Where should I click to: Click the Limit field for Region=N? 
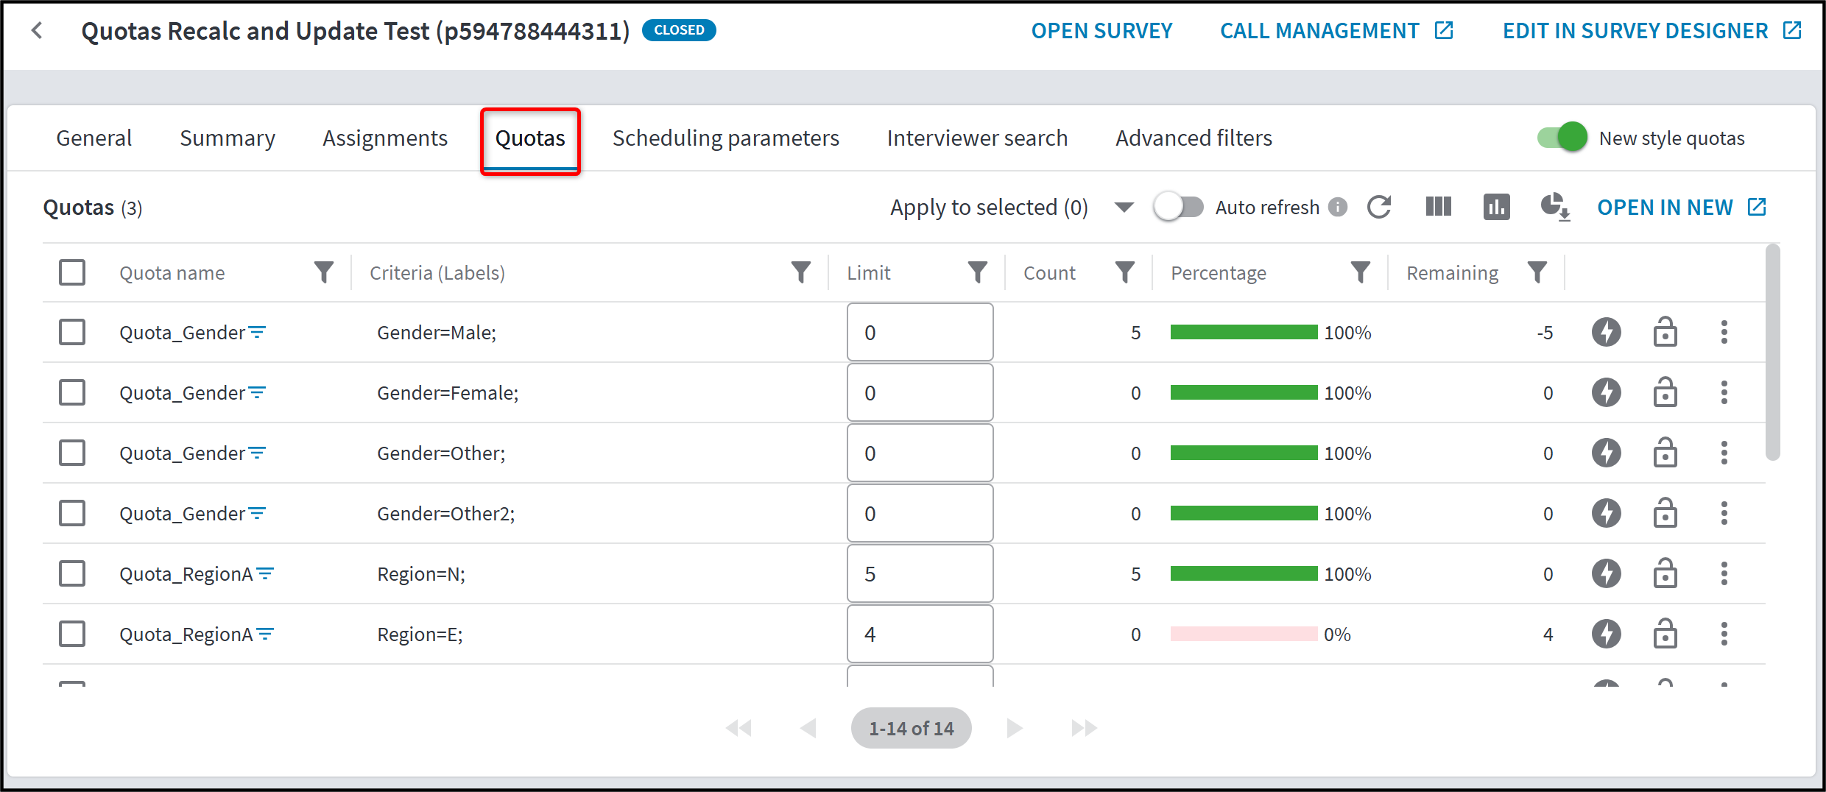point(920,573)
